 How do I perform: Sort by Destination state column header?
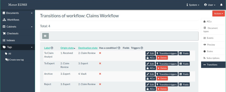tap(88, 48)
